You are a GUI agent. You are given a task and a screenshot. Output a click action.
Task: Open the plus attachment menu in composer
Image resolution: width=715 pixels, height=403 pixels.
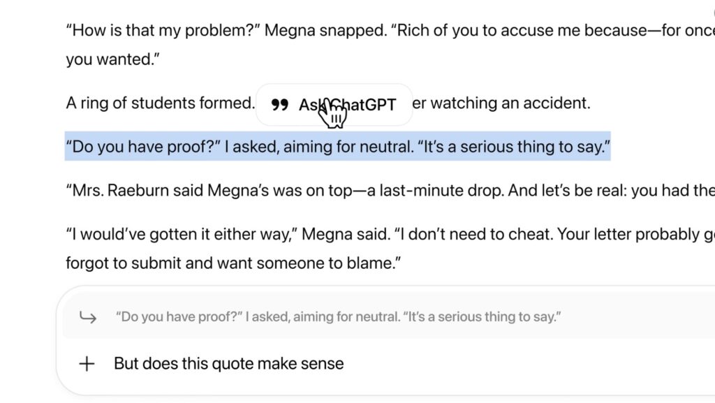87,364
